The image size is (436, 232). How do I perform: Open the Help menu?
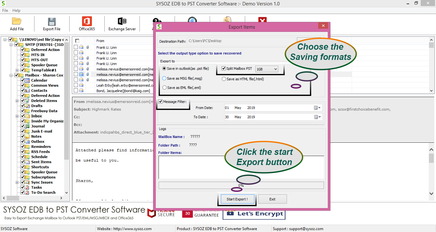[x=16, y=10]
